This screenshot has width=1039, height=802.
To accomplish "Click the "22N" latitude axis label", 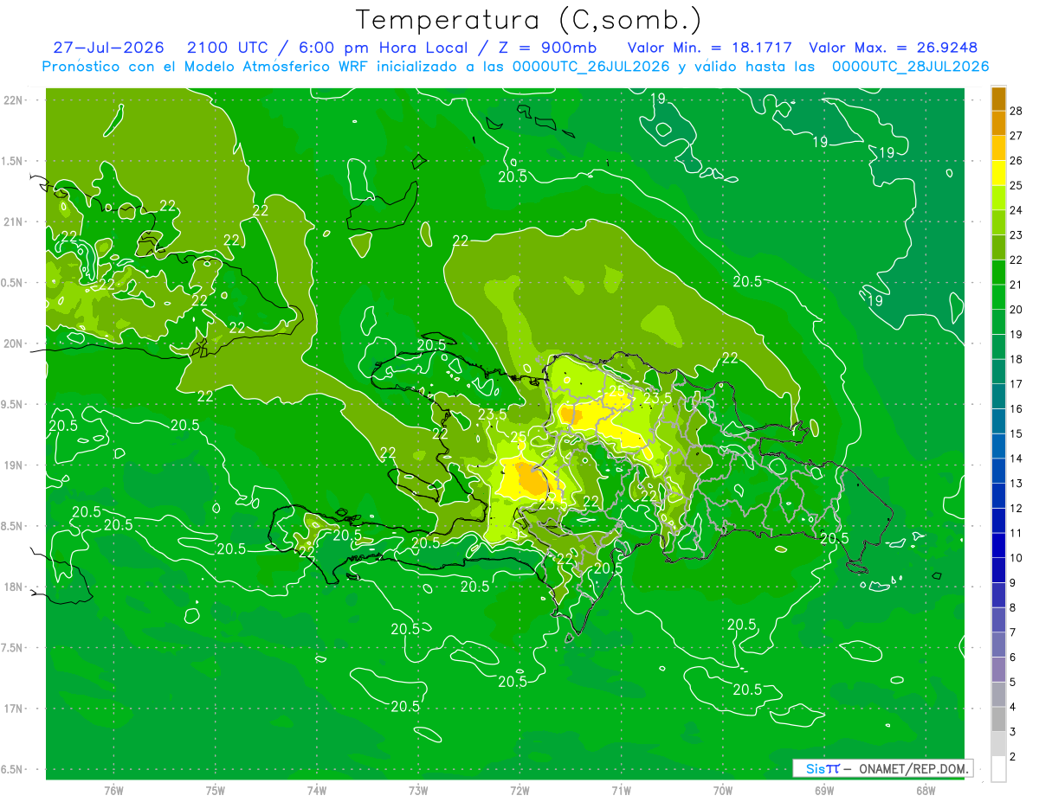I will [x=15, y=100].
